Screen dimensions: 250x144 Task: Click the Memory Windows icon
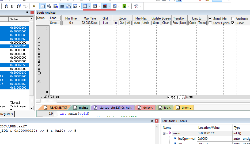(x=85, y=6)
